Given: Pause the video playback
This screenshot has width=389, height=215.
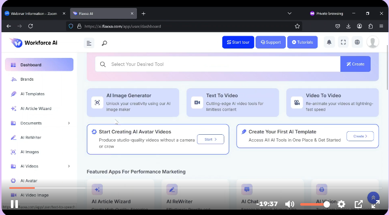Looking at the screenshot, I should point(14,204).
